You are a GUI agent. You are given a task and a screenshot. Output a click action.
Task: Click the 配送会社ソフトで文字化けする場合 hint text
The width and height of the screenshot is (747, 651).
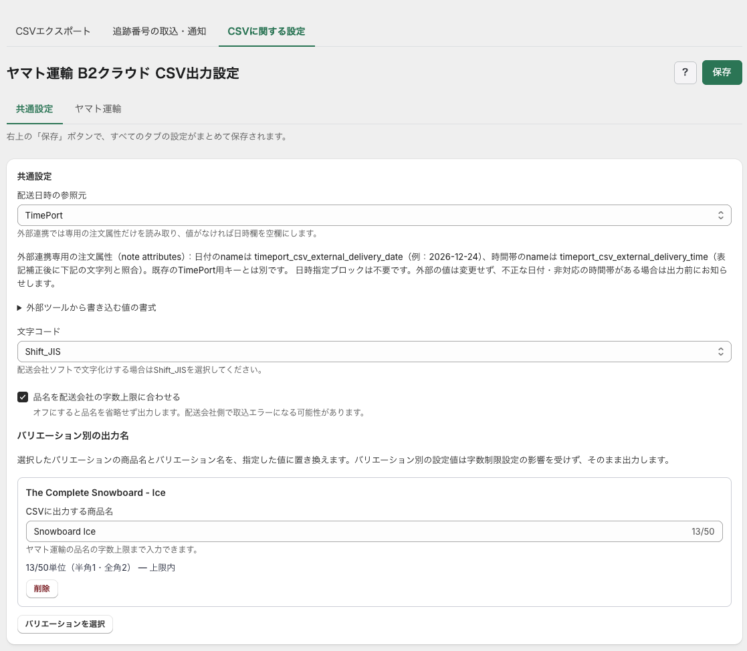140,370
